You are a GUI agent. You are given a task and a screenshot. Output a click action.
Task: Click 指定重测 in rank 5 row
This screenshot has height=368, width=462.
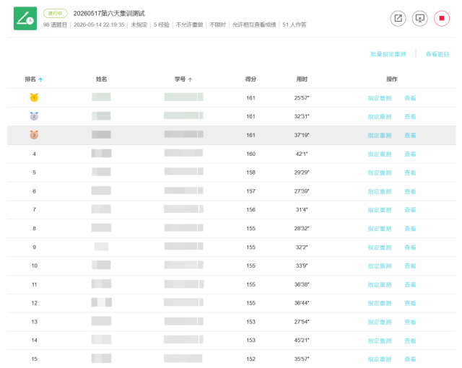[380, 172]
